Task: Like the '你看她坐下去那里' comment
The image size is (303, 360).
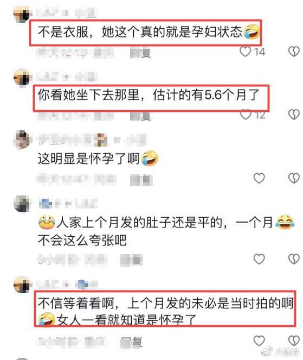Action: pyautogui.click(x=246, y=115)
